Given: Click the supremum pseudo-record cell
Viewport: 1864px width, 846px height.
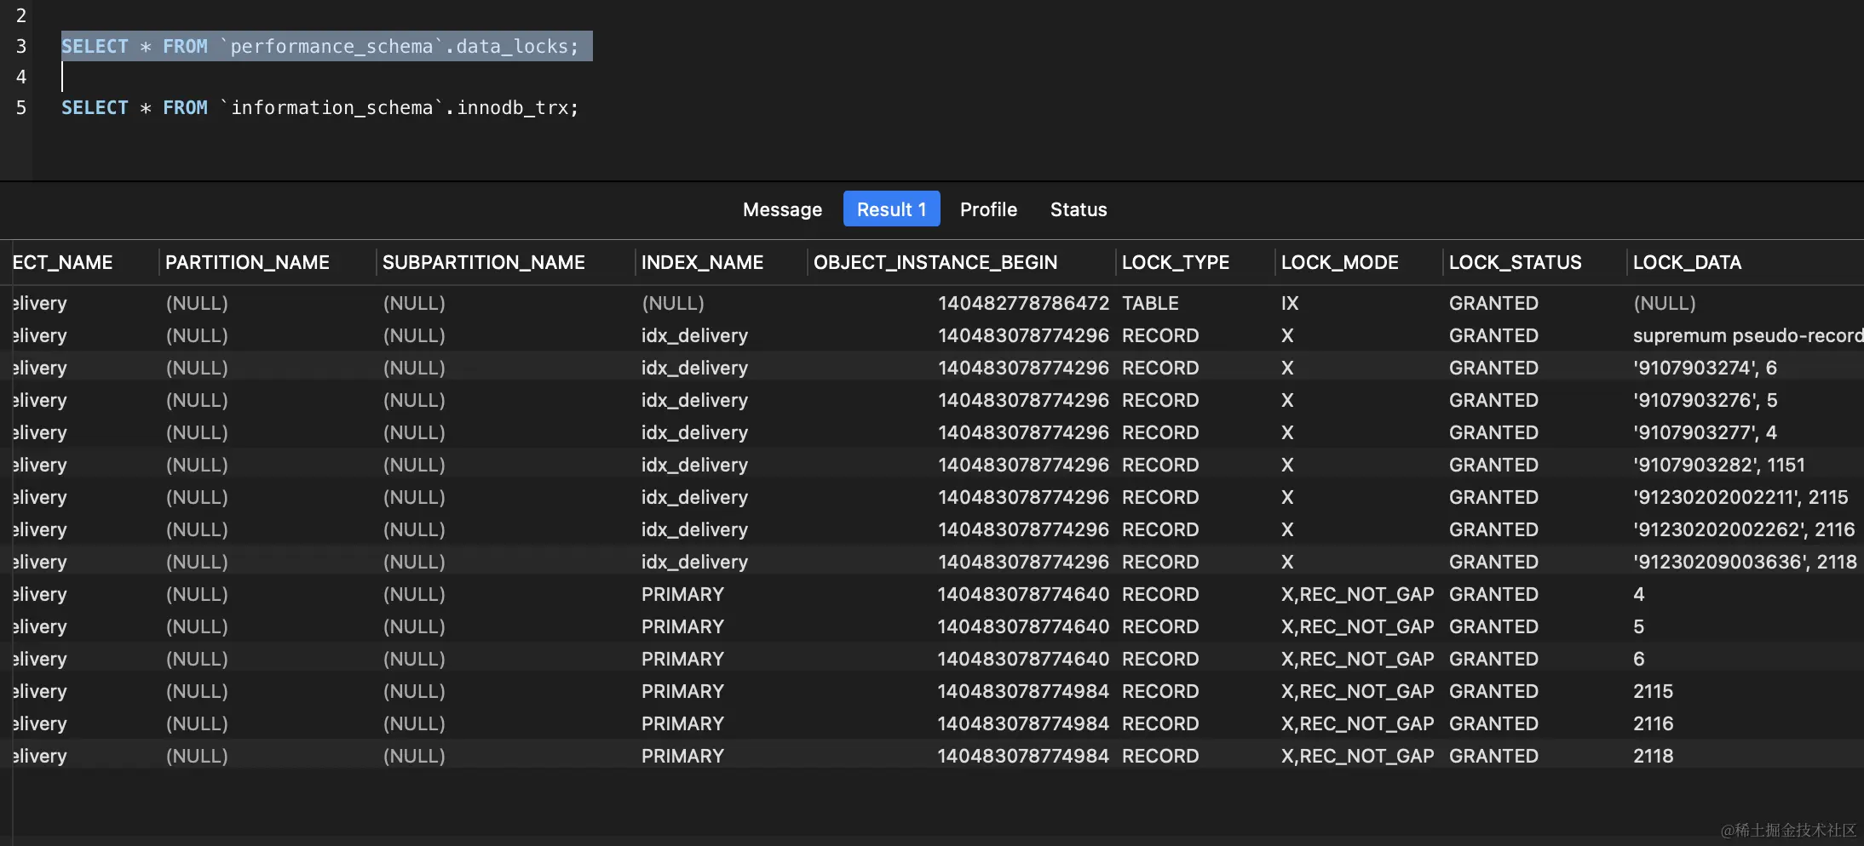Looking at the screenshot, I should point(1746,335).
